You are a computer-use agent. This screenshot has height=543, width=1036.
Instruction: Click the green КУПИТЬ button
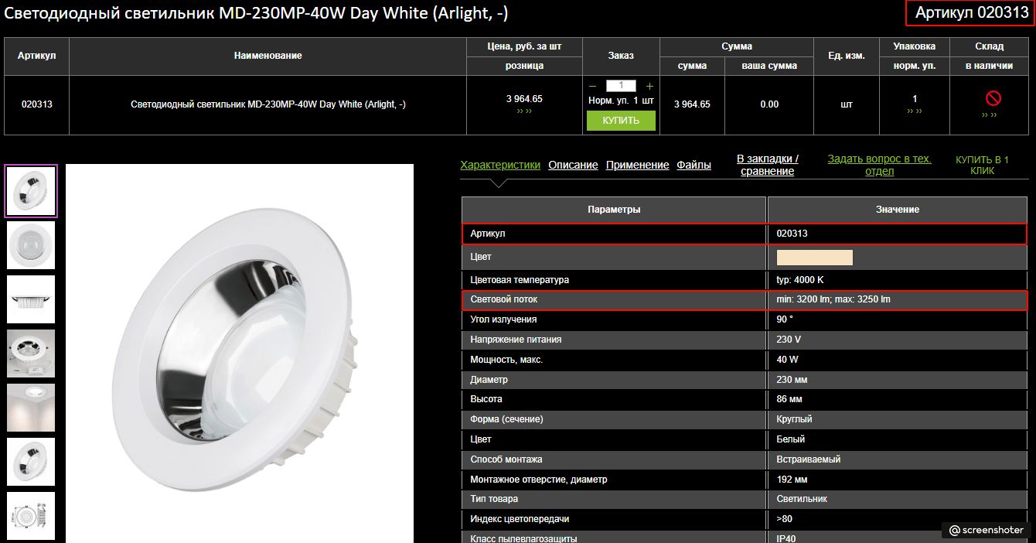621,121
